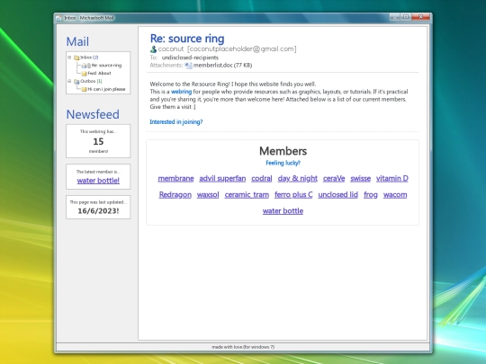Open the ceramic tram member link
Screen dimensions: 486x364
(247, 195)
